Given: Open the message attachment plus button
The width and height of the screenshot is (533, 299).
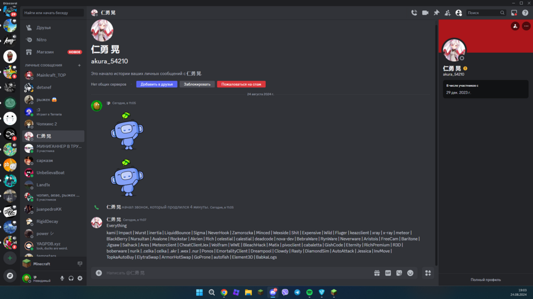Looking at the screenshot, I should click(99, 273).
